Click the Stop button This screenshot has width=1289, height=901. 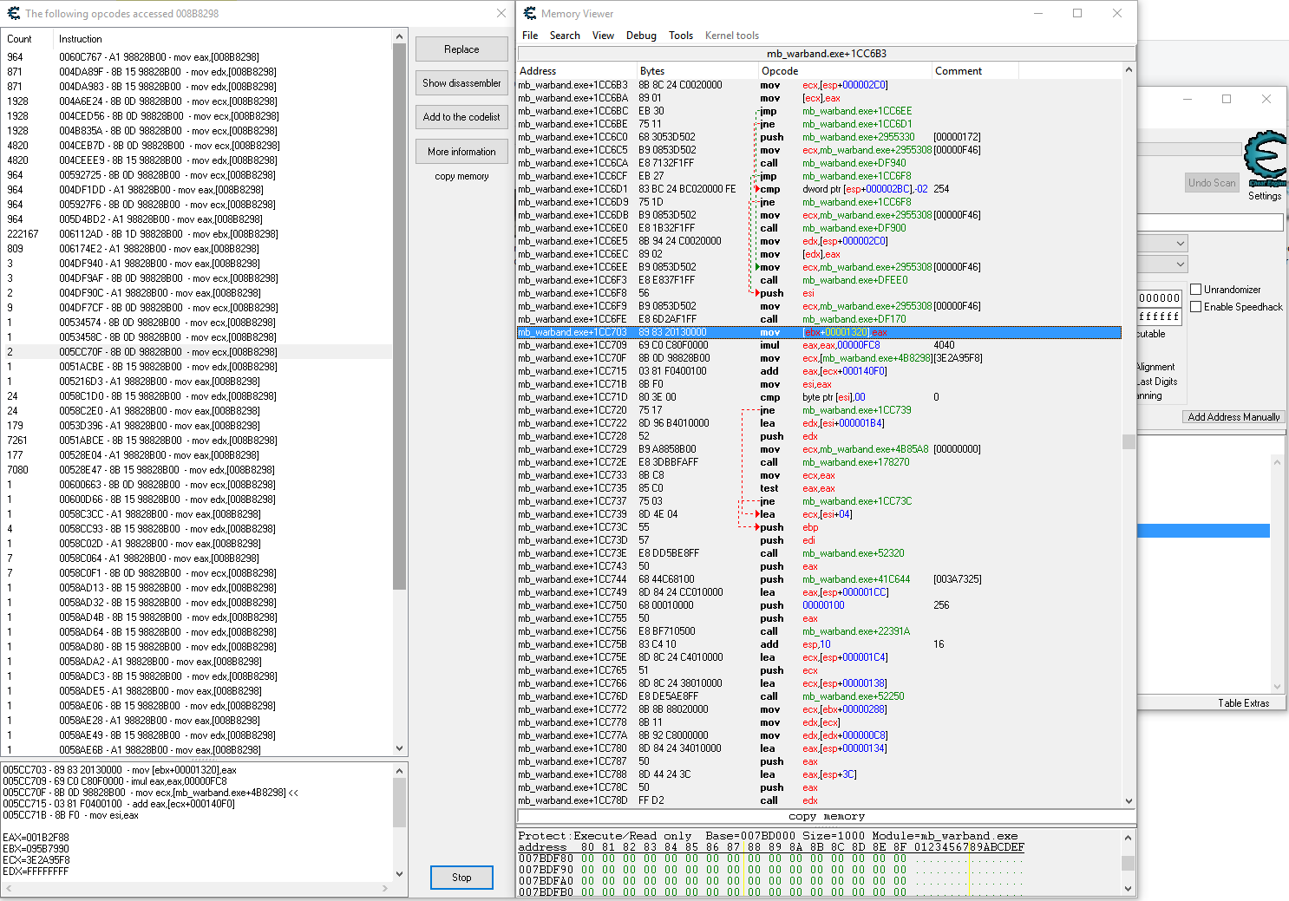pos(461,878)
